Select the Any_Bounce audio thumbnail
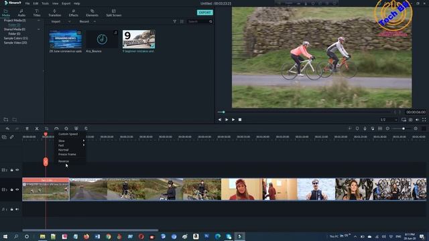Viewport: 429px width, 241px height. click(102, 39)
